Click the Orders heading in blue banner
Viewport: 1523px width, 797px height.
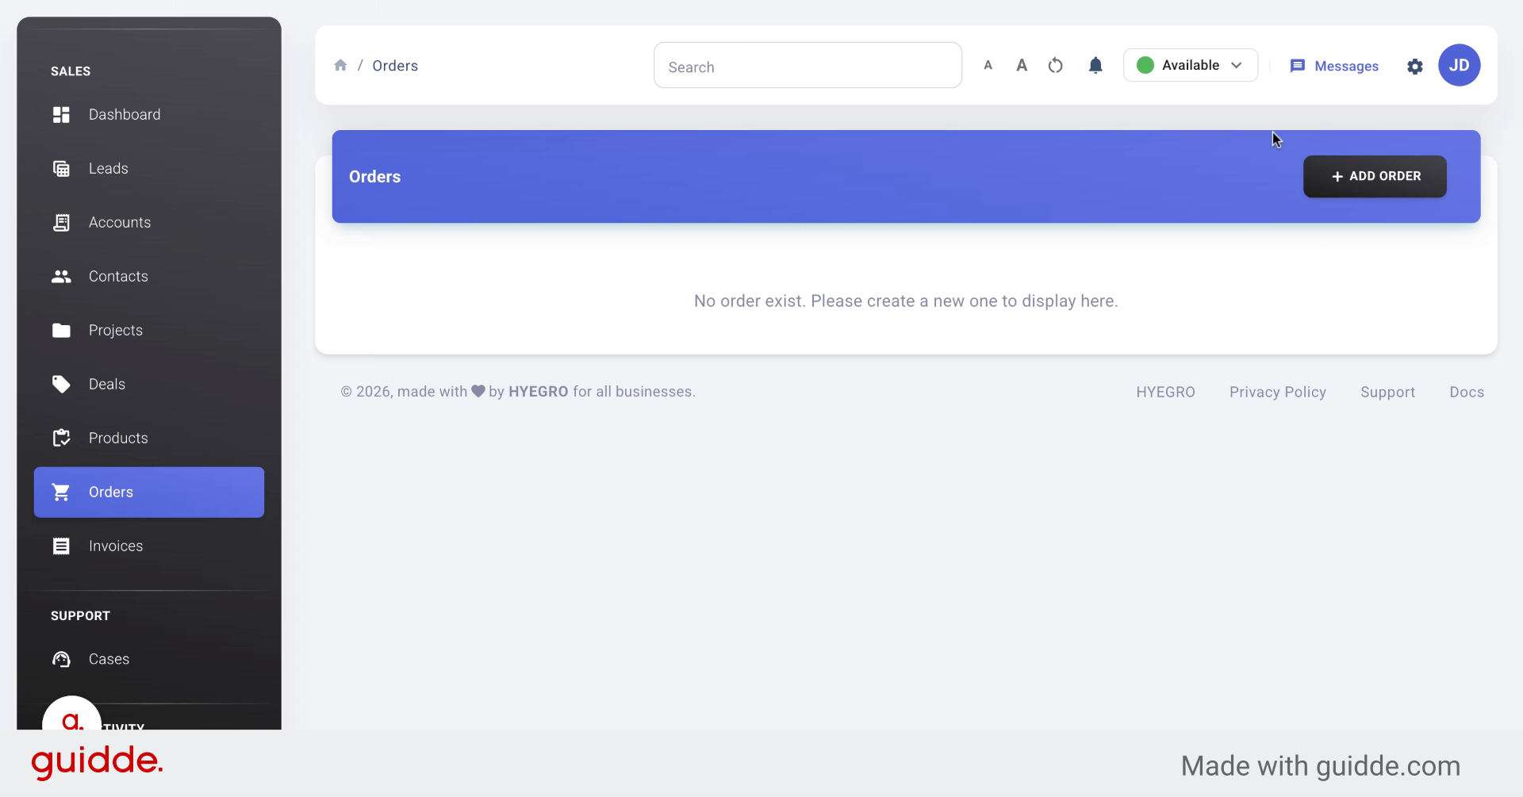point(375,177)
